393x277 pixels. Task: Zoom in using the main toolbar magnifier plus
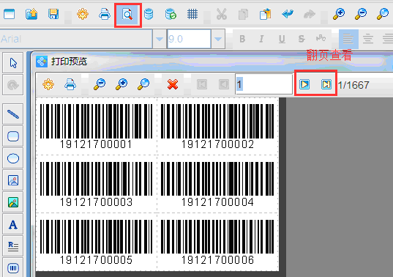click(x=339, y=14)
